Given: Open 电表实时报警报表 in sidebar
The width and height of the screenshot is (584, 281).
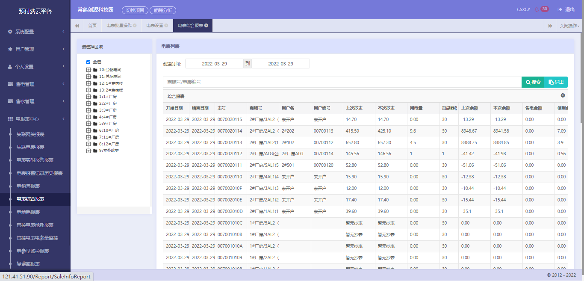Looking at the screenshot, I should click(35, 160).
